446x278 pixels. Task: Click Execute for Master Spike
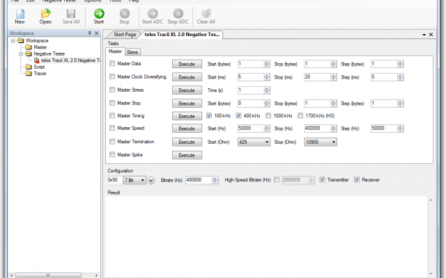[x=186, y=155]
